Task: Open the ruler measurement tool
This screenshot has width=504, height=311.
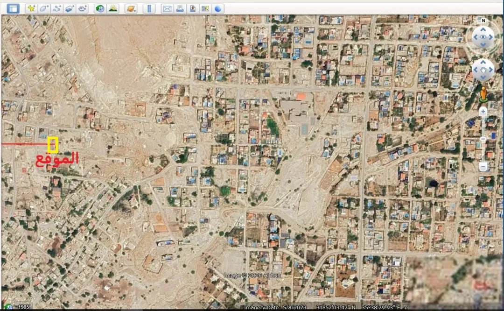Action: [x=149, y=9]
